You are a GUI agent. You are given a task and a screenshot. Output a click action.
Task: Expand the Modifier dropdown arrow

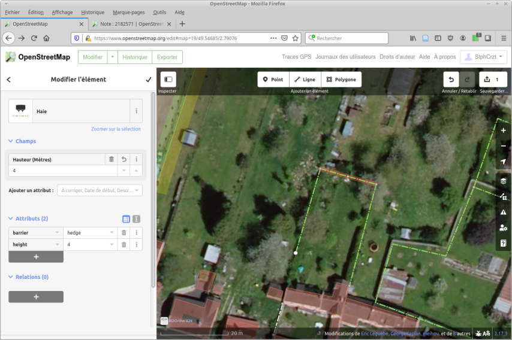(112, 57)
